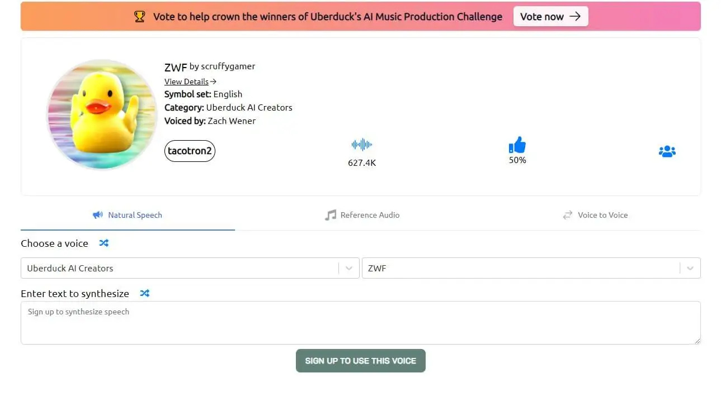Viewport: 721px width, 397px height.
Task: Switch to the Voice to Voice tab
Action: (602, 215)
